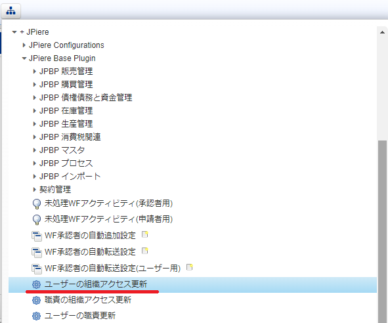Click gear icon for ユーザーの組織アクセス更新
388x323 pixels.
(36, 284)
